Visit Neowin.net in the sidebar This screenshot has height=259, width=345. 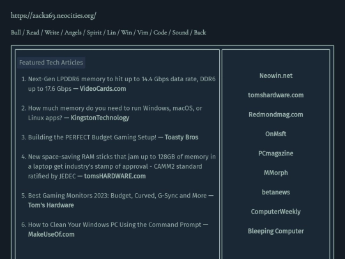pyautogui.click(x=276, y=75)
